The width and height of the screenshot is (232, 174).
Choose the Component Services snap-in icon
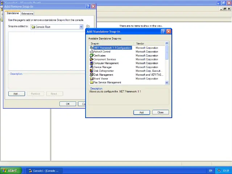[91, 59]
